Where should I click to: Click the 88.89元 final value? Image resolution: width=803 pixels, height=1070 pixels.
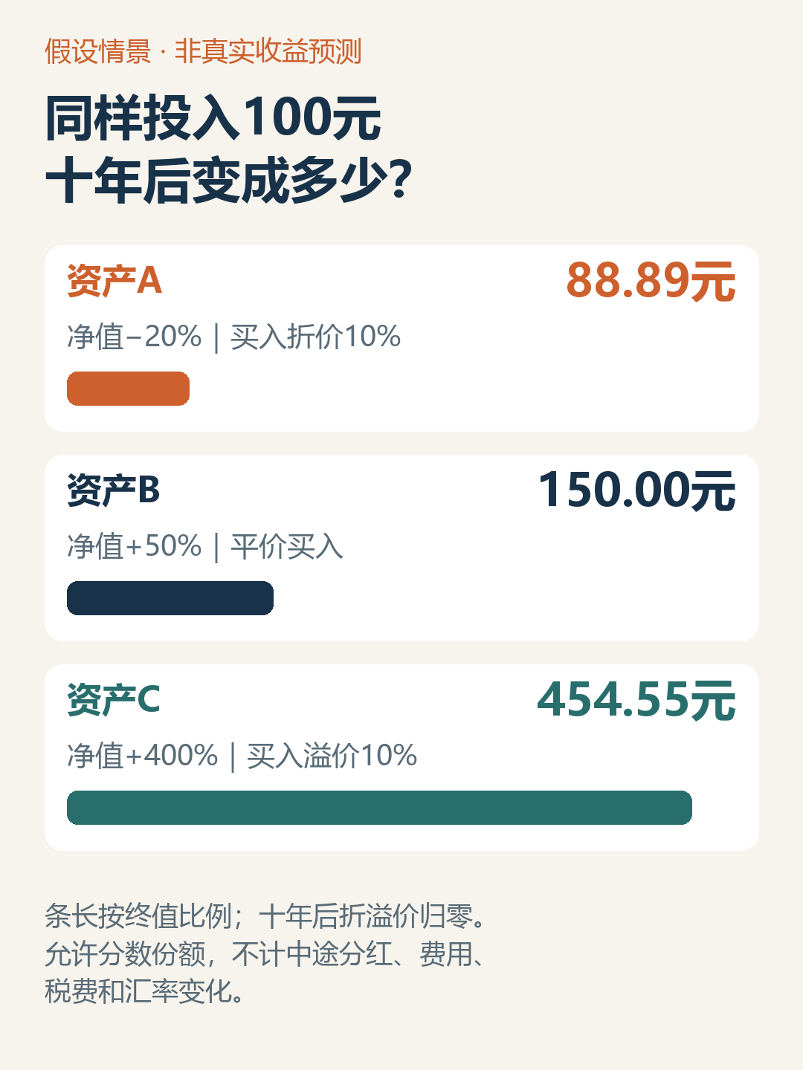pos(651,281)
